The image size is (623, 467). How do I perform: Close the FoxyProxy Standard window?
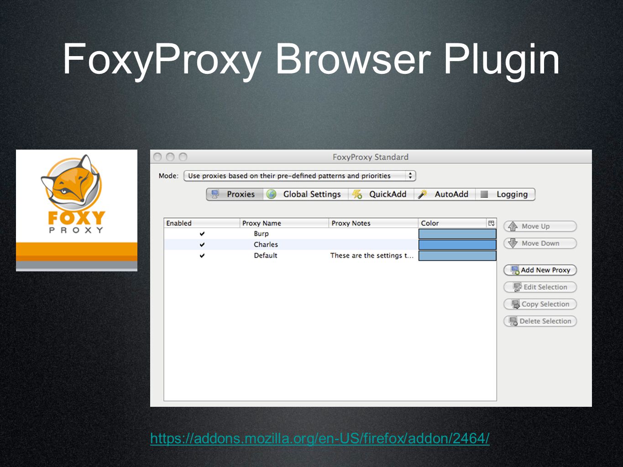(x=158, y=157)
